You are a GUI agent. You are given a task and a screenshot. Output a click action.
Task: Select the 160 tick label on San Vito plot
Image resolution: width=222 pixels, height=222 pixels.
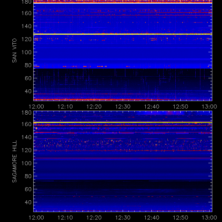click(26, 13)
